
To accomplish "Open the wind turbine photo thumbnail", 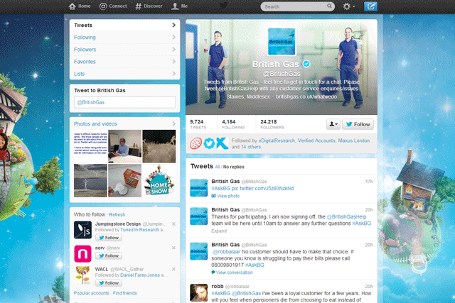I will (90, 180).
